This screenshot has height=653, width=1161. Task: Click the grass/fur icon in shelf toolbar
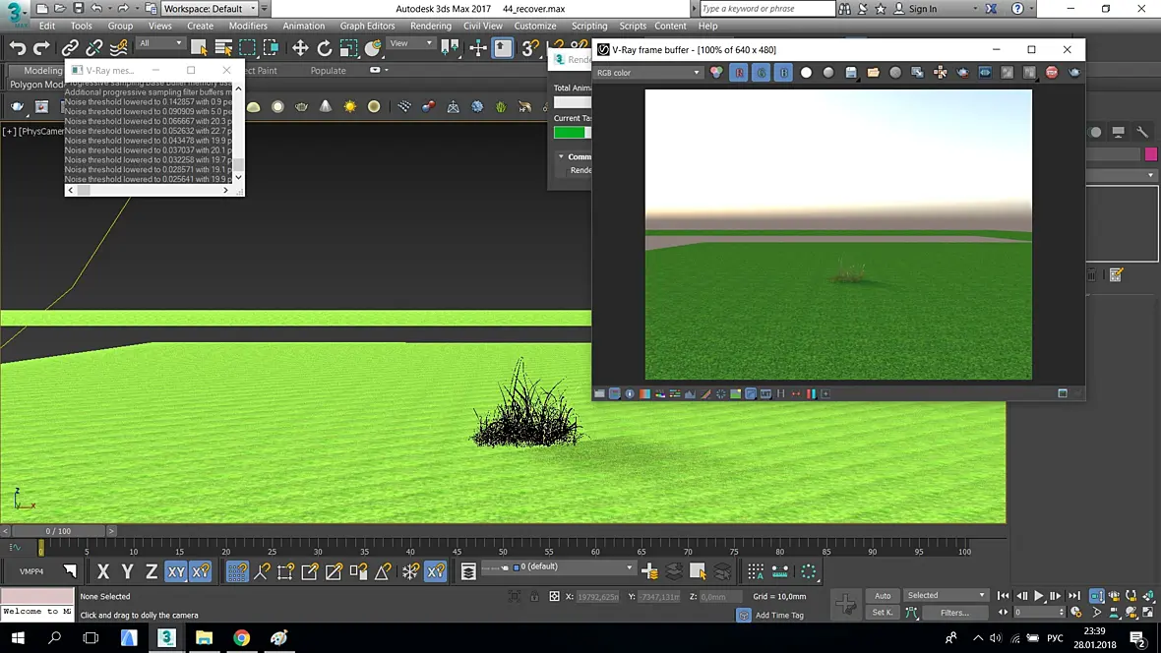click(501, 106)
